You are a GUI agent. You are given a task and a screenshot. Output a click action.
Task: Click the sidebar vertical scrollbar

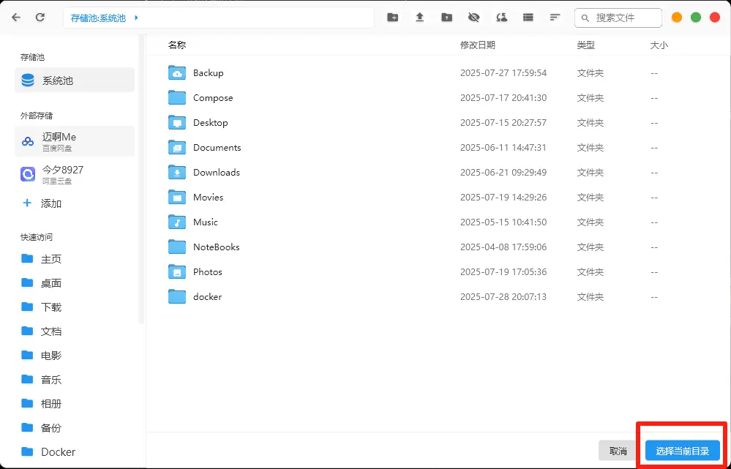(142, 179)
